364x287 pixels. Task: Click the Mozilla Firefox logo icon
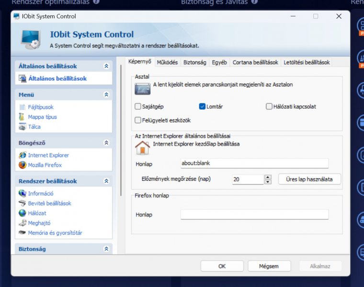pyautogui.click(x=23, y=165)
